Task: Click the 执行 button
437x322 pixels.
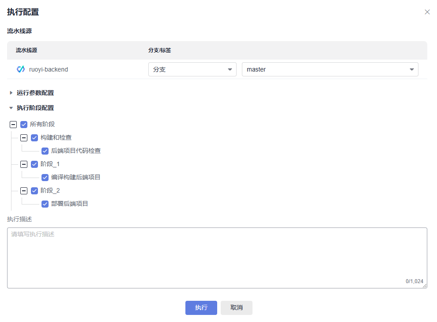Action: click(201, 307)
